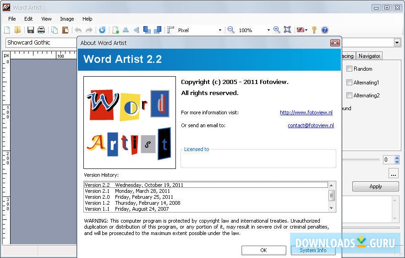The image size is (405, 258).
Task: Click the blue help question mark icon
Action: [325, 30]
